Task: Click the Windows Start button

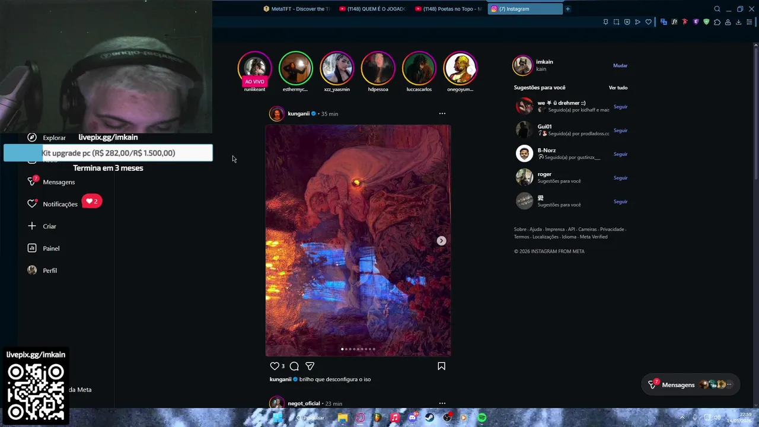Action: pos(277,418)
